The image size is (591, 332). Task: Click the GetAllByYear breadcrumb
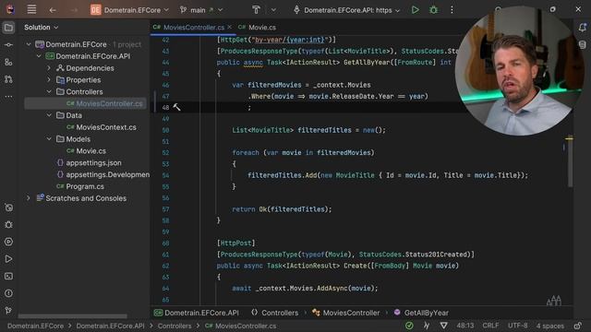421,313
